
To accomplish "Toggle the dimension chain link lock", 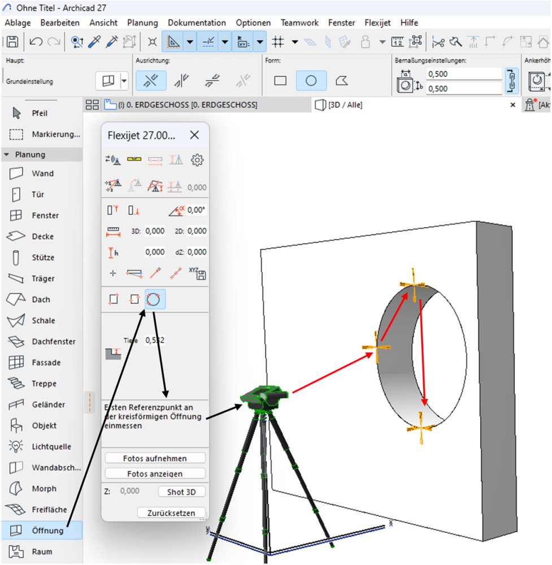I will tap(511, 81).
